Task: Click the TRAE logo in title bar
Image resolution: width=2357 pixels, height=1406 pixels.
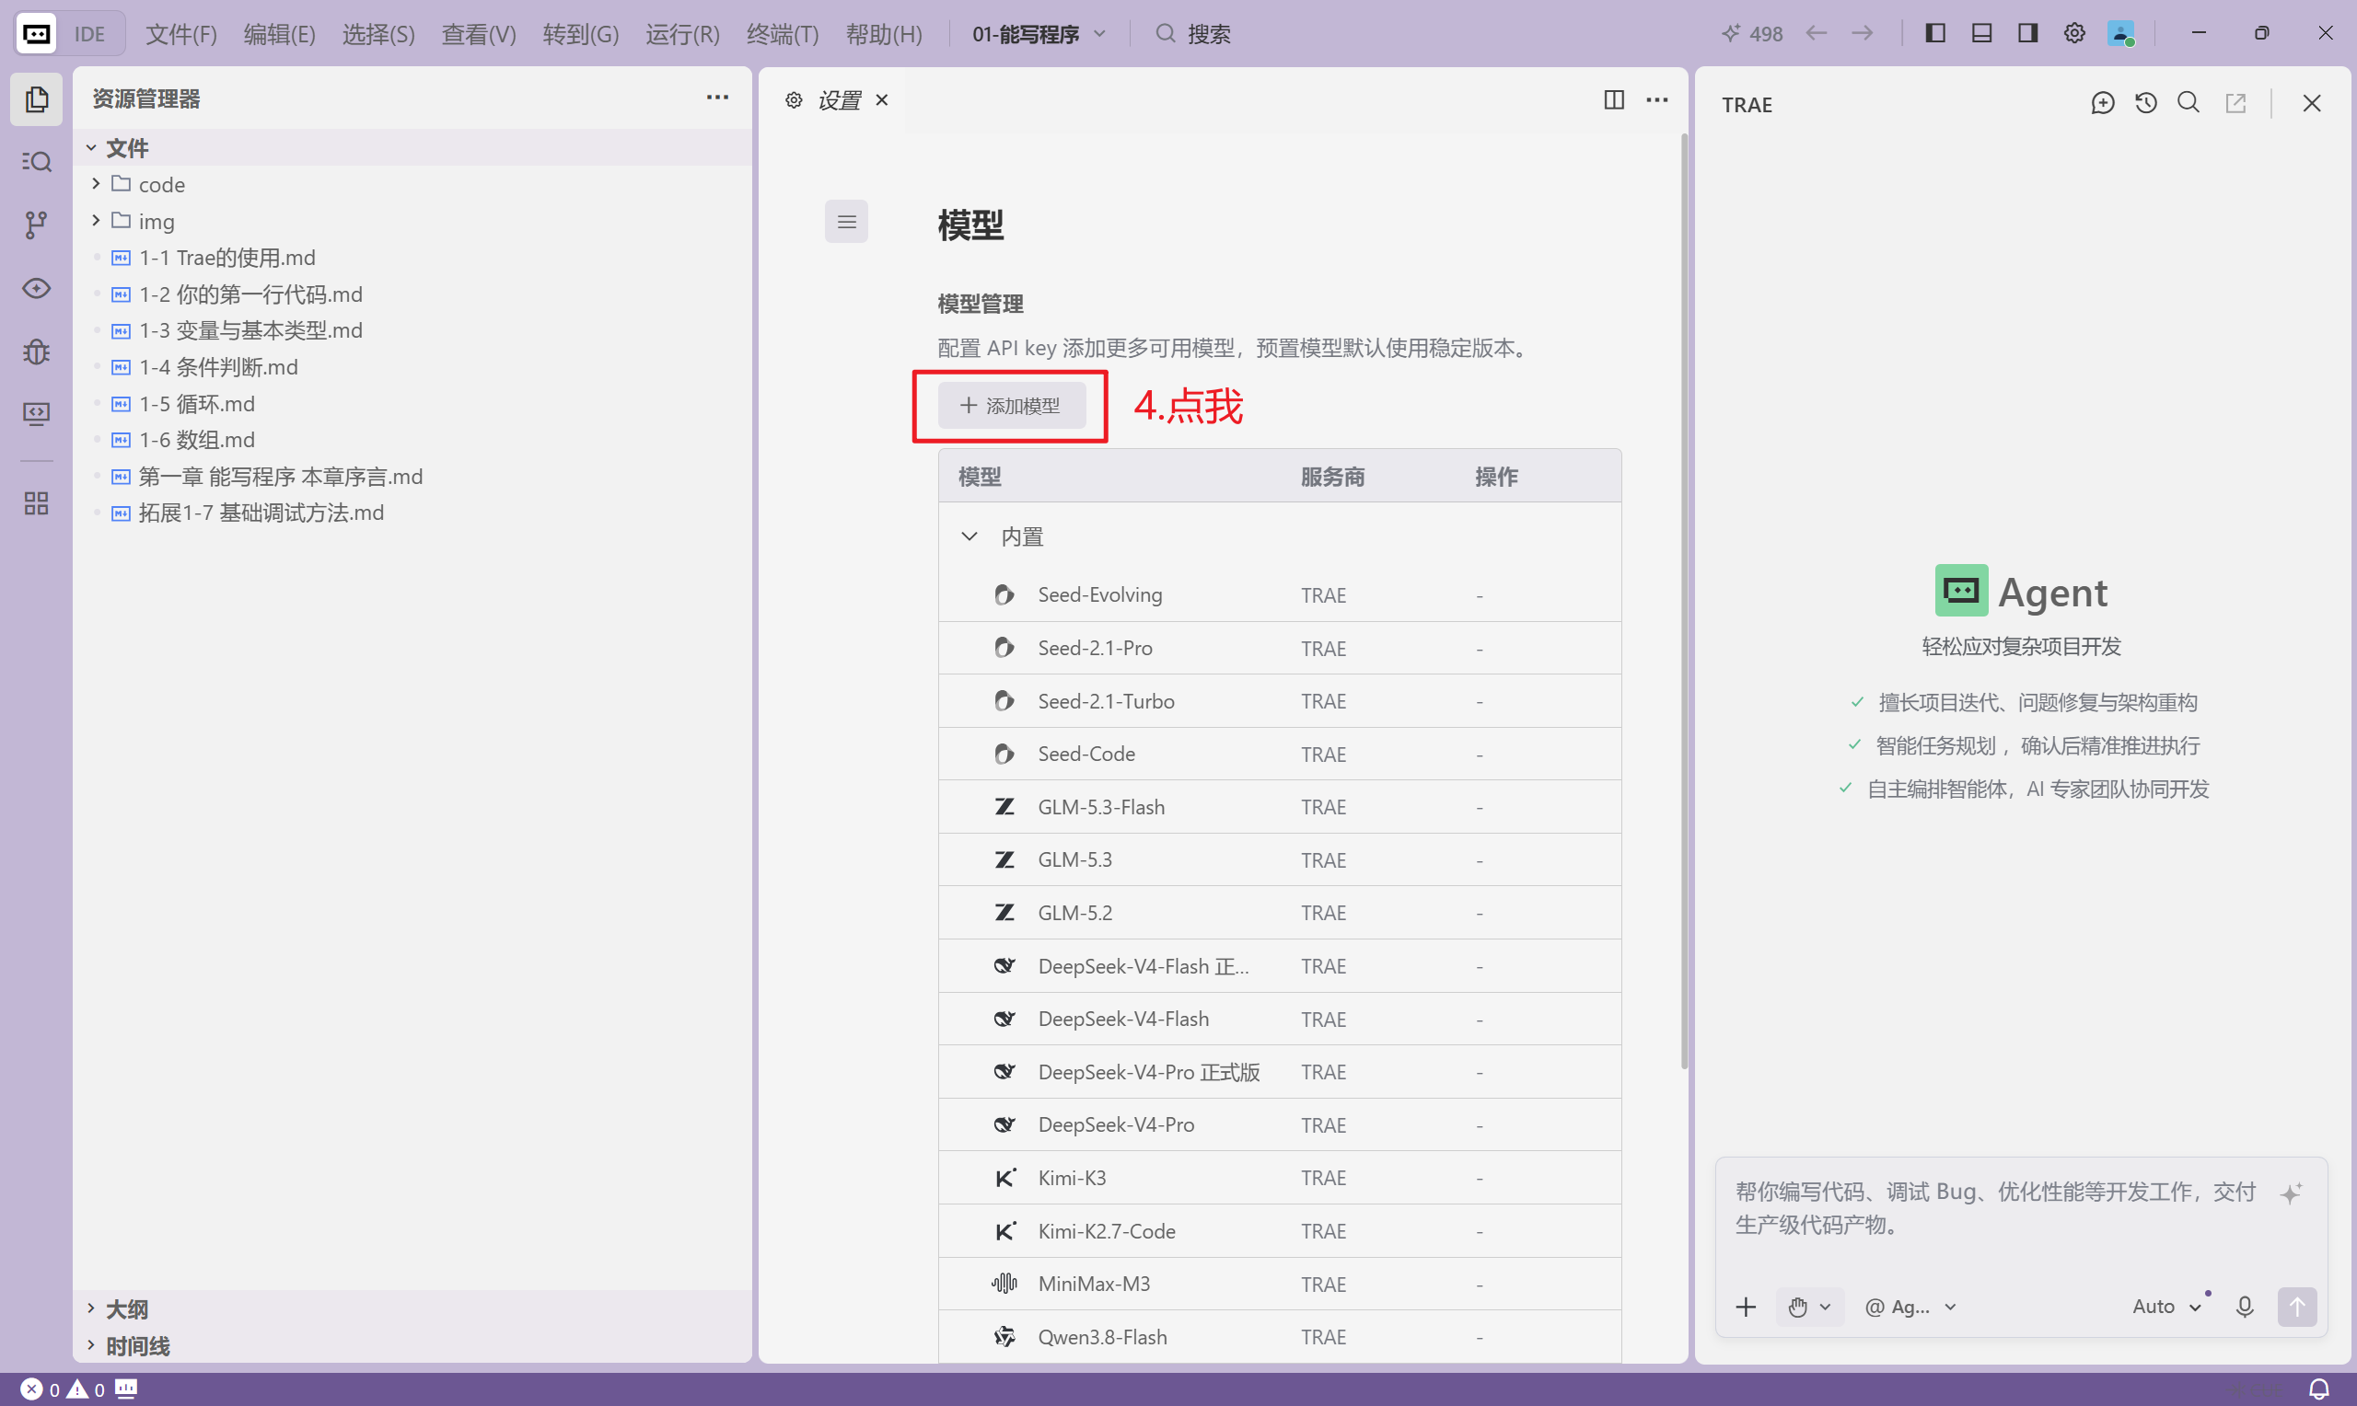Action: point(37,34)
